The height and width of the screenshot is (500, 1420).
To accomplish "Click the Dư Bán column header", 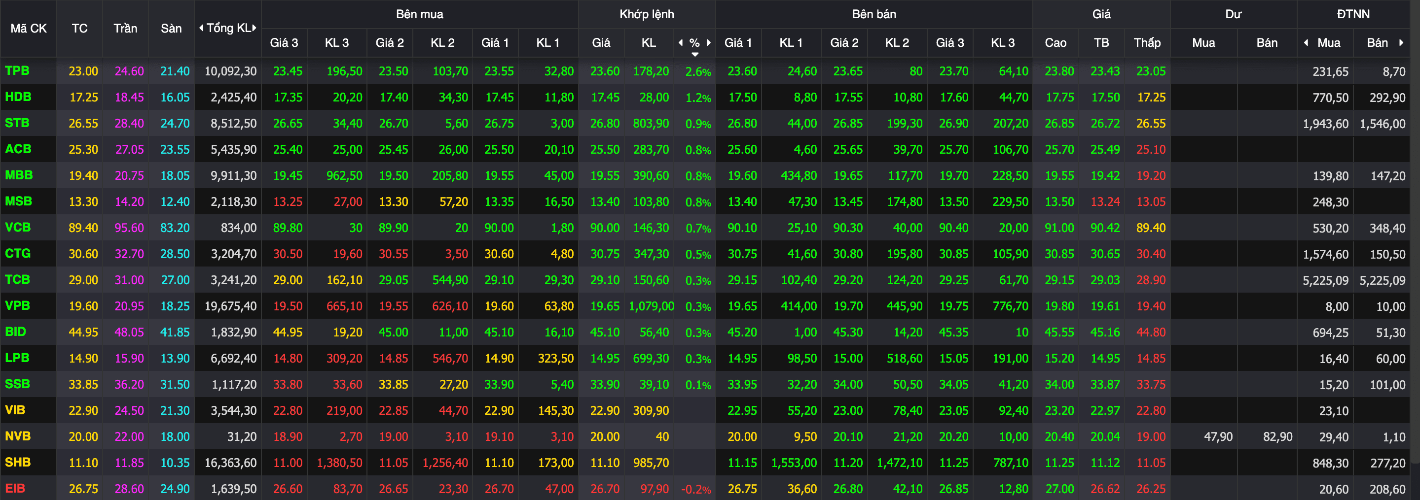I will pyautogui.click(x=1267, y=42).
